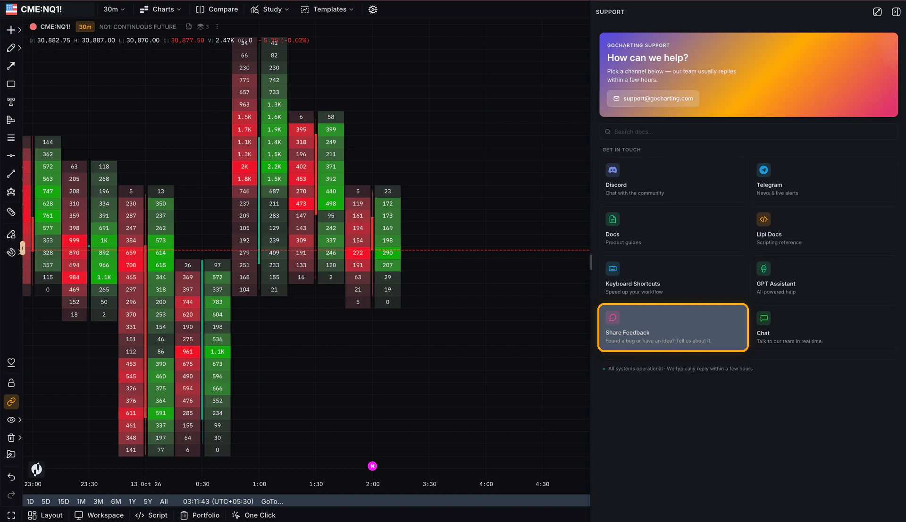
Task: Expand the crosshair tool submenu chevron
Action: pos(20,30)
